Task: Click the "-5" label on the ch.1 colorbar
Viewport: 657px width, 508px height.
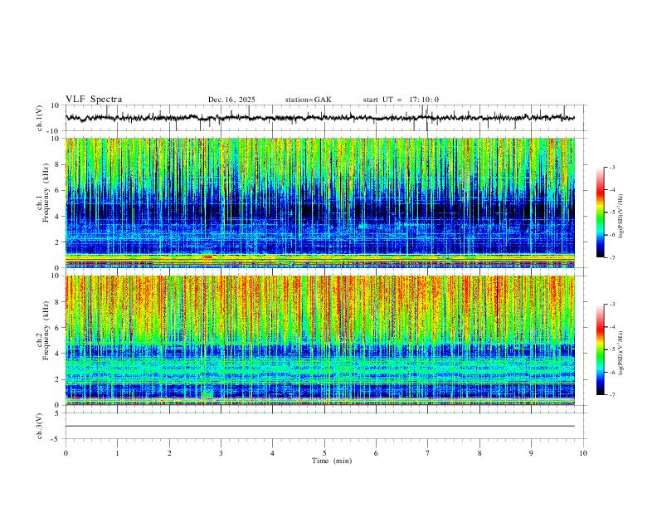Action: click(x=612, y=212)
